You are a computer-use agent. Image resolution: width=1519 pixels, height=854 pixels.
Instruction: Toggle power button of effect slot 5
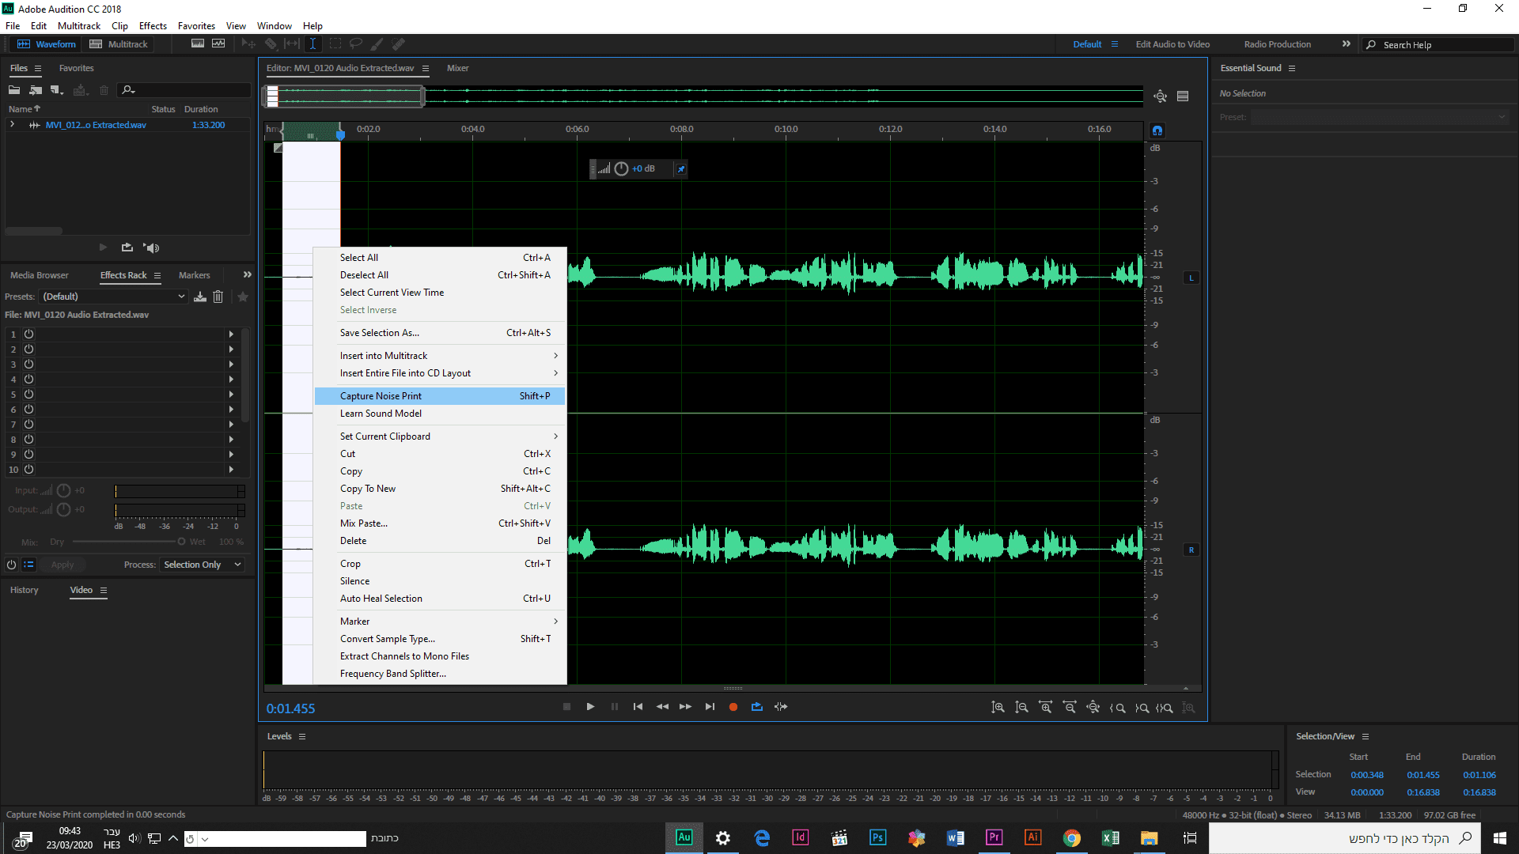(x=28, y=395)
